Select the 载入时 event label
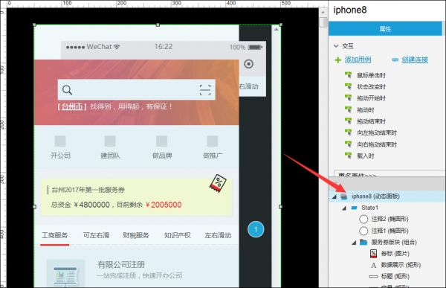The height and width of the screenshot is (288, 446). (x=366, y=156)
